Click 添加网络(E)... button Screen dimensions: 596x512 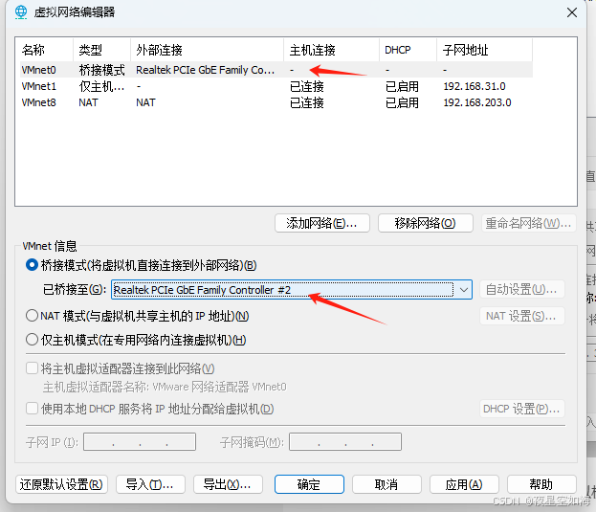(x=322, y=223)
